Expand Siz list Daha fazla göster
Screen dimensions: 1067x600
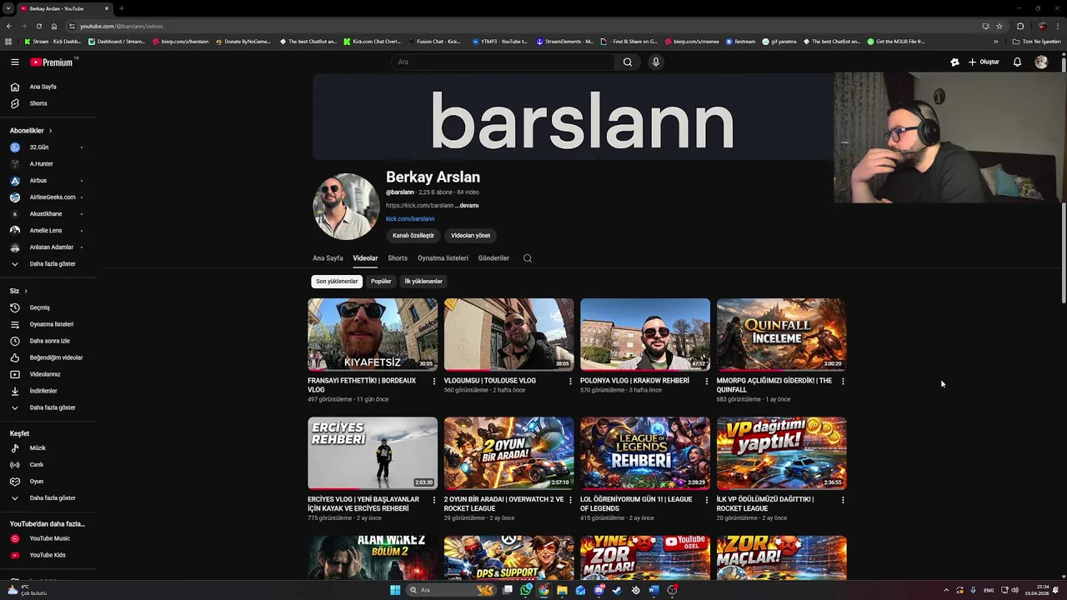click(x=48, y=407)
